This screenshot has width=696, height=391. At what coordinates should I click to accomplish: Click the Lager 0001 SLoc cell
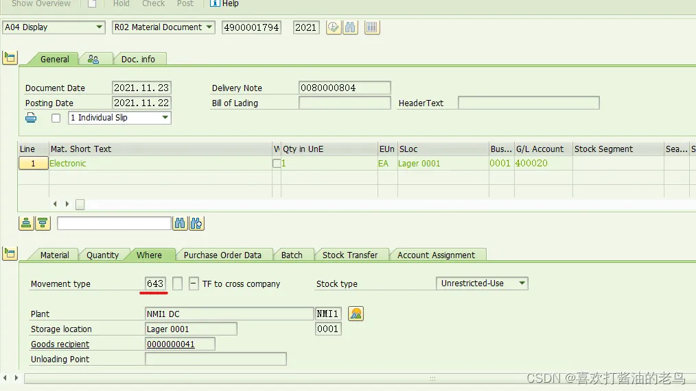[443, 164]
